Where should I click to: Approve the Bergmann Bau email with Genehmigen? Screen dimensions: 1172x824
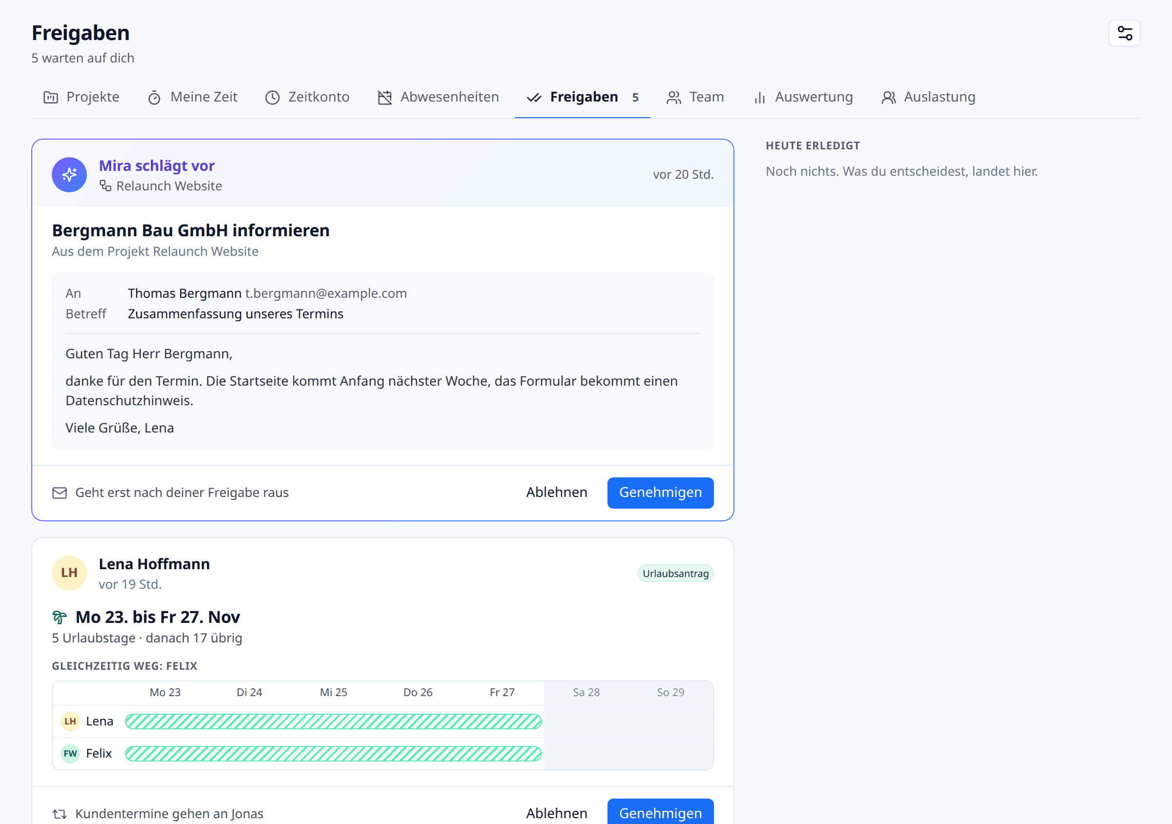660,493
